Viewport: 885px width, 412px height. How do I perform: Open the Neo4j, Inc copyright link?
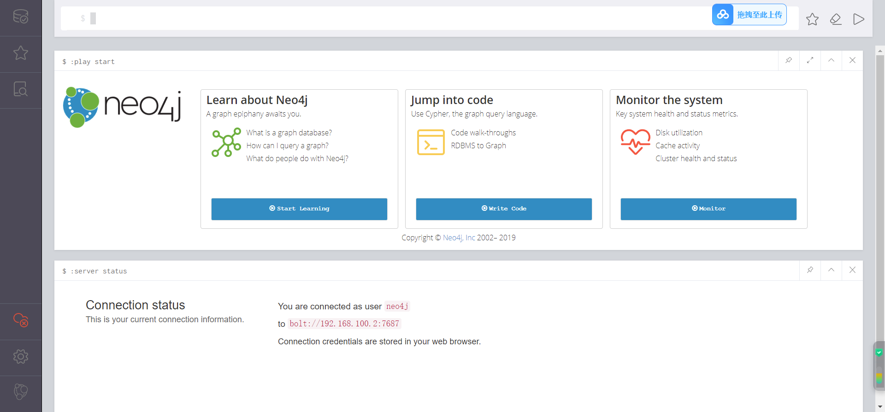coord(459,238)
